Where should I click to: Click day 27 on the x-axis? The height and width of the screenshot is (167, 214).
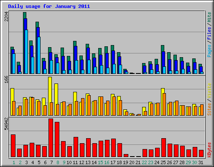pyautogui.click(x=176, y=162)
